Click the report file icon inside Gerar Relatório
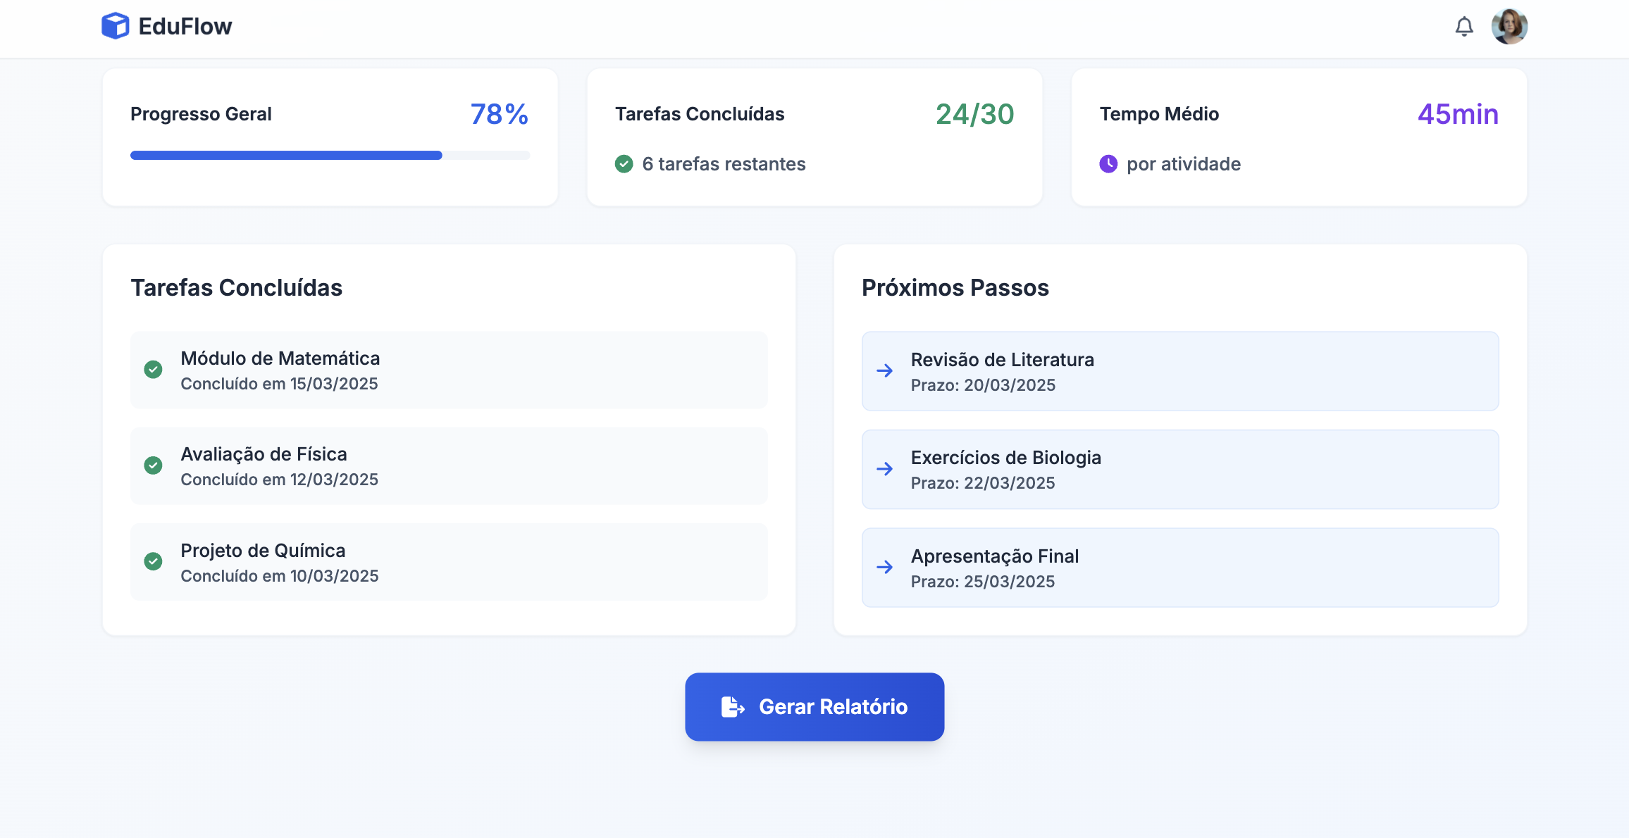Image resolution: width=1629 pixels, height=838 pixels. pyautogui.click(x=733, y=707)
